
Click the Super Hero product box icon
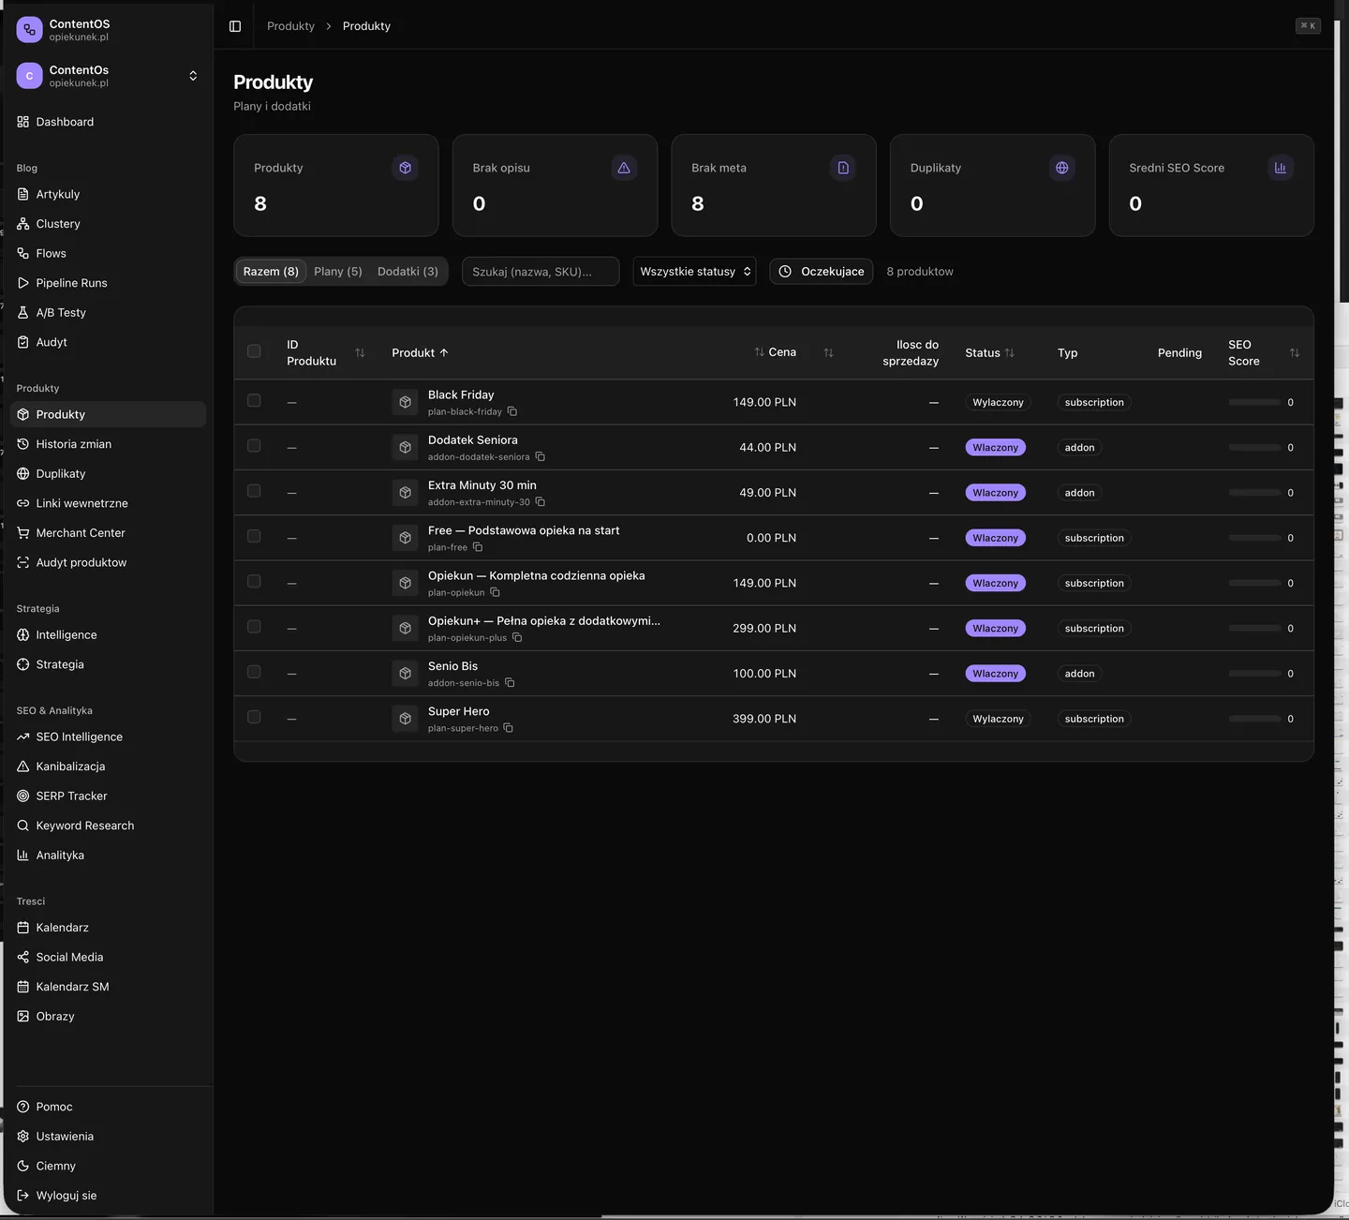point(405,719)
